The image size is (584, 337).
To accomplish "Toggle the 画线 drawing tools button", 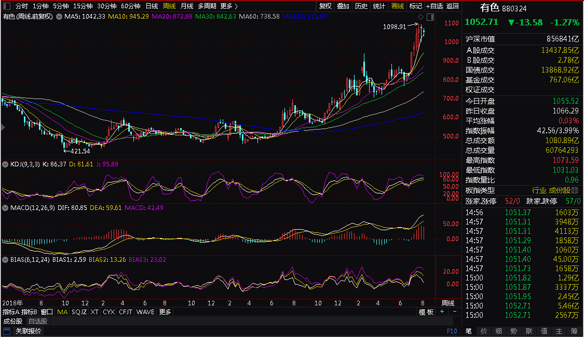I will click(x=398, y=6).
